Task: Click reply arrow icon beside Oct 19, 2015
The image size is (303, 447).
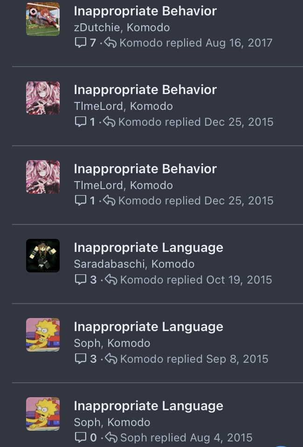Action: click(111, 280)
